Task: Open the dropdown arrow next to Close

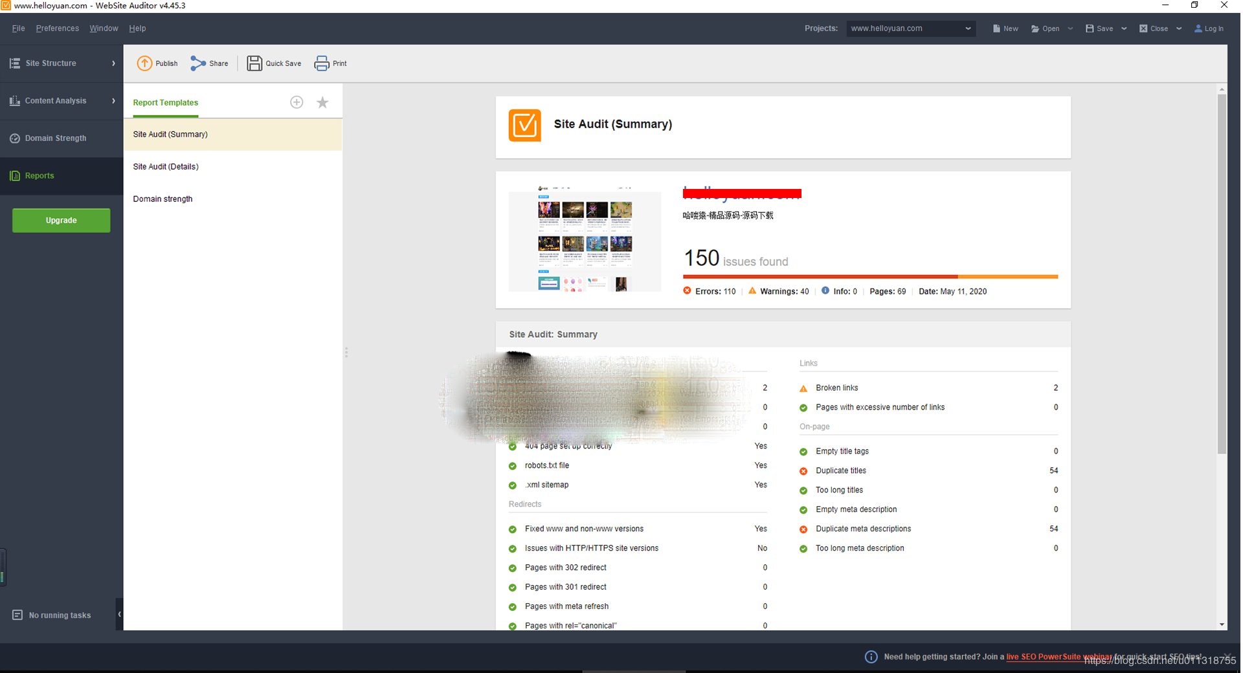Action: (1179, 28)
